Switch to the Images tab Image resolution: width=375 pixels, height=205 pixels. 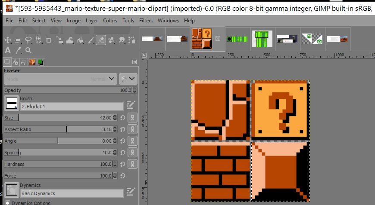32,62
